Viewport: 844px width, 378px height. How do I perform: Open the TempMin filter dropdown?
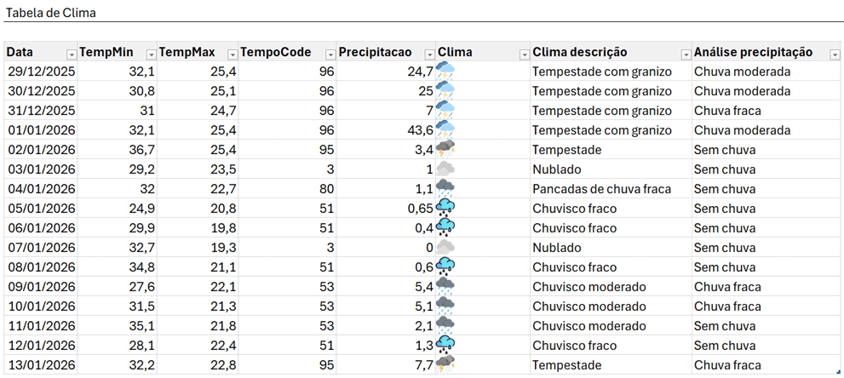click(150, 53)
